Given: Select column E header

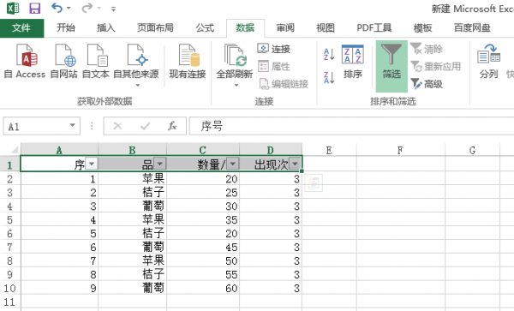Looking at the screenshot, I should 329,150.
